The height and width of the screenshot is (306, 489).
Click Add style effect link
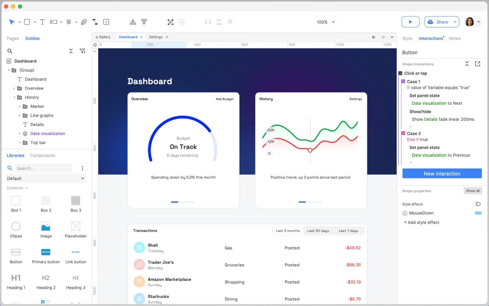pos(421,222)
